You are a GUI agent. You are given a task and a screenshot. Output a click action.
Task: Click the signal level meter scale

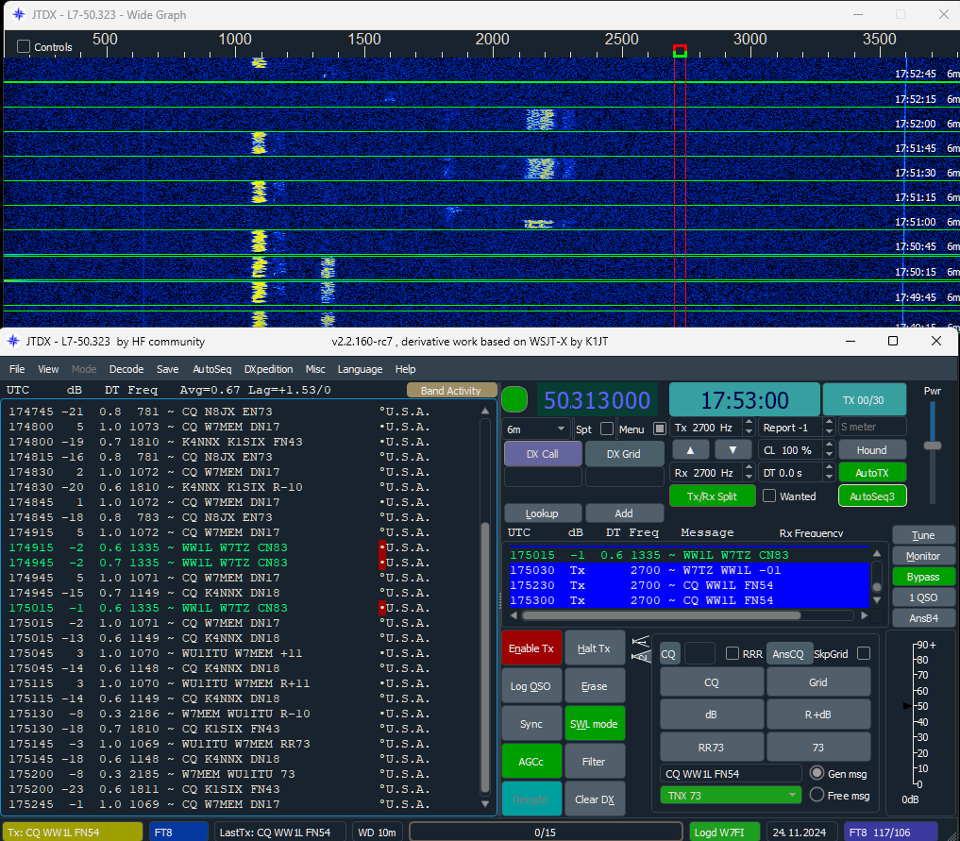pos(919,715)
